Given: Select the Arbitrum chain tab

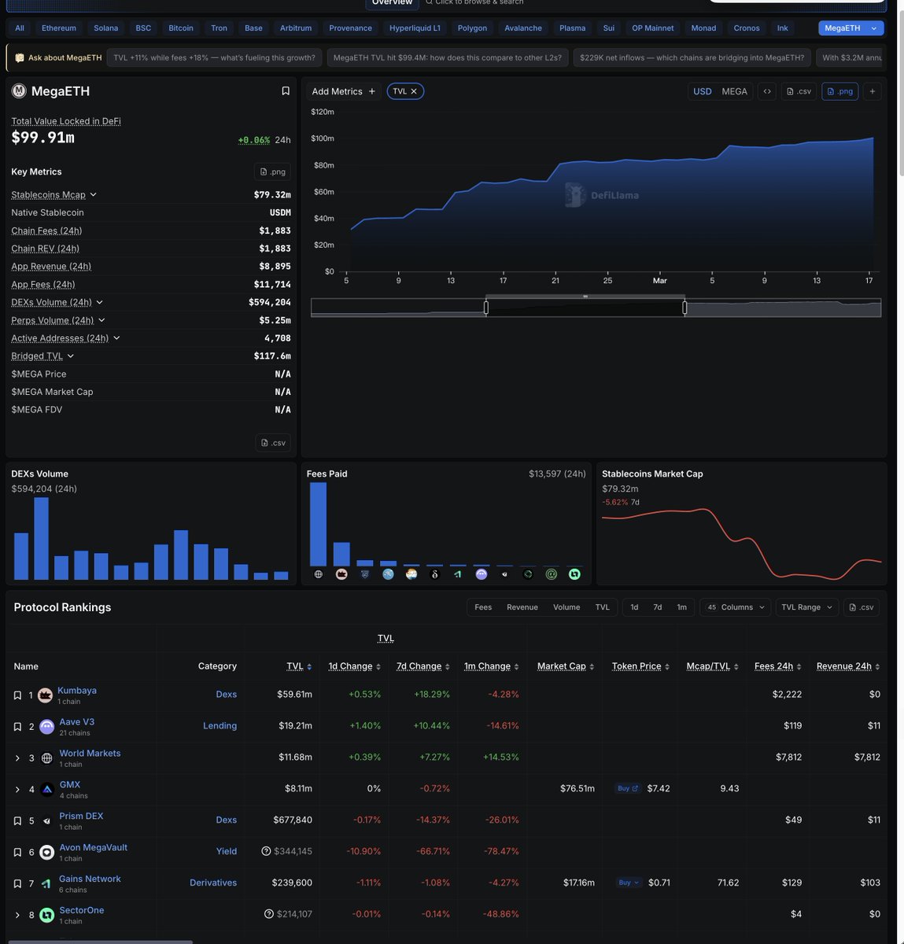Looking at the screenshot, I should pyautogui.click(x=296, y=28).
